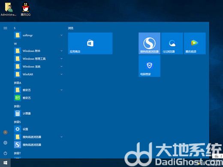Toggle the hamburger menu at top
The width and height of the screenshot is (223, 167).
coord(5,28)
